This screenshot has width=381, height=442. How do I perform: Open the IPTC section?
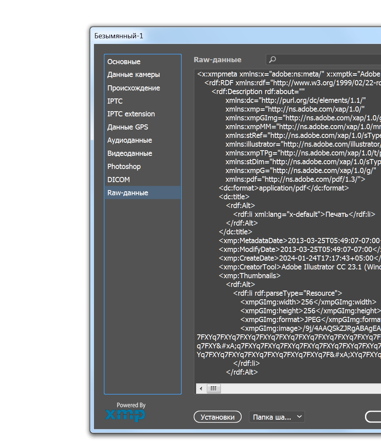(143, 101)
